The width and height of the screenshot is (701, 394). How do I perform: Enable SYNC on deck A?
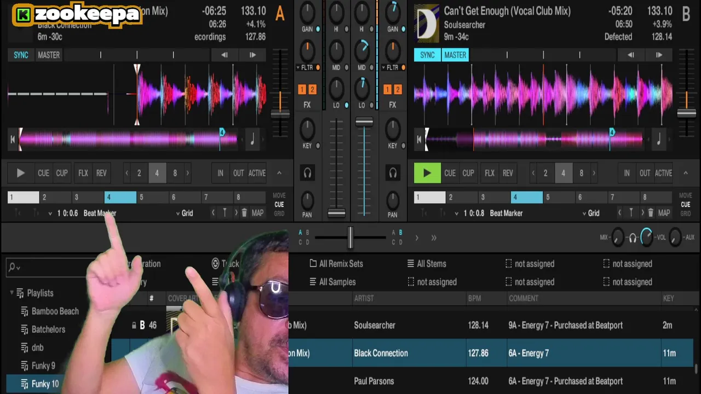[21, 55]
